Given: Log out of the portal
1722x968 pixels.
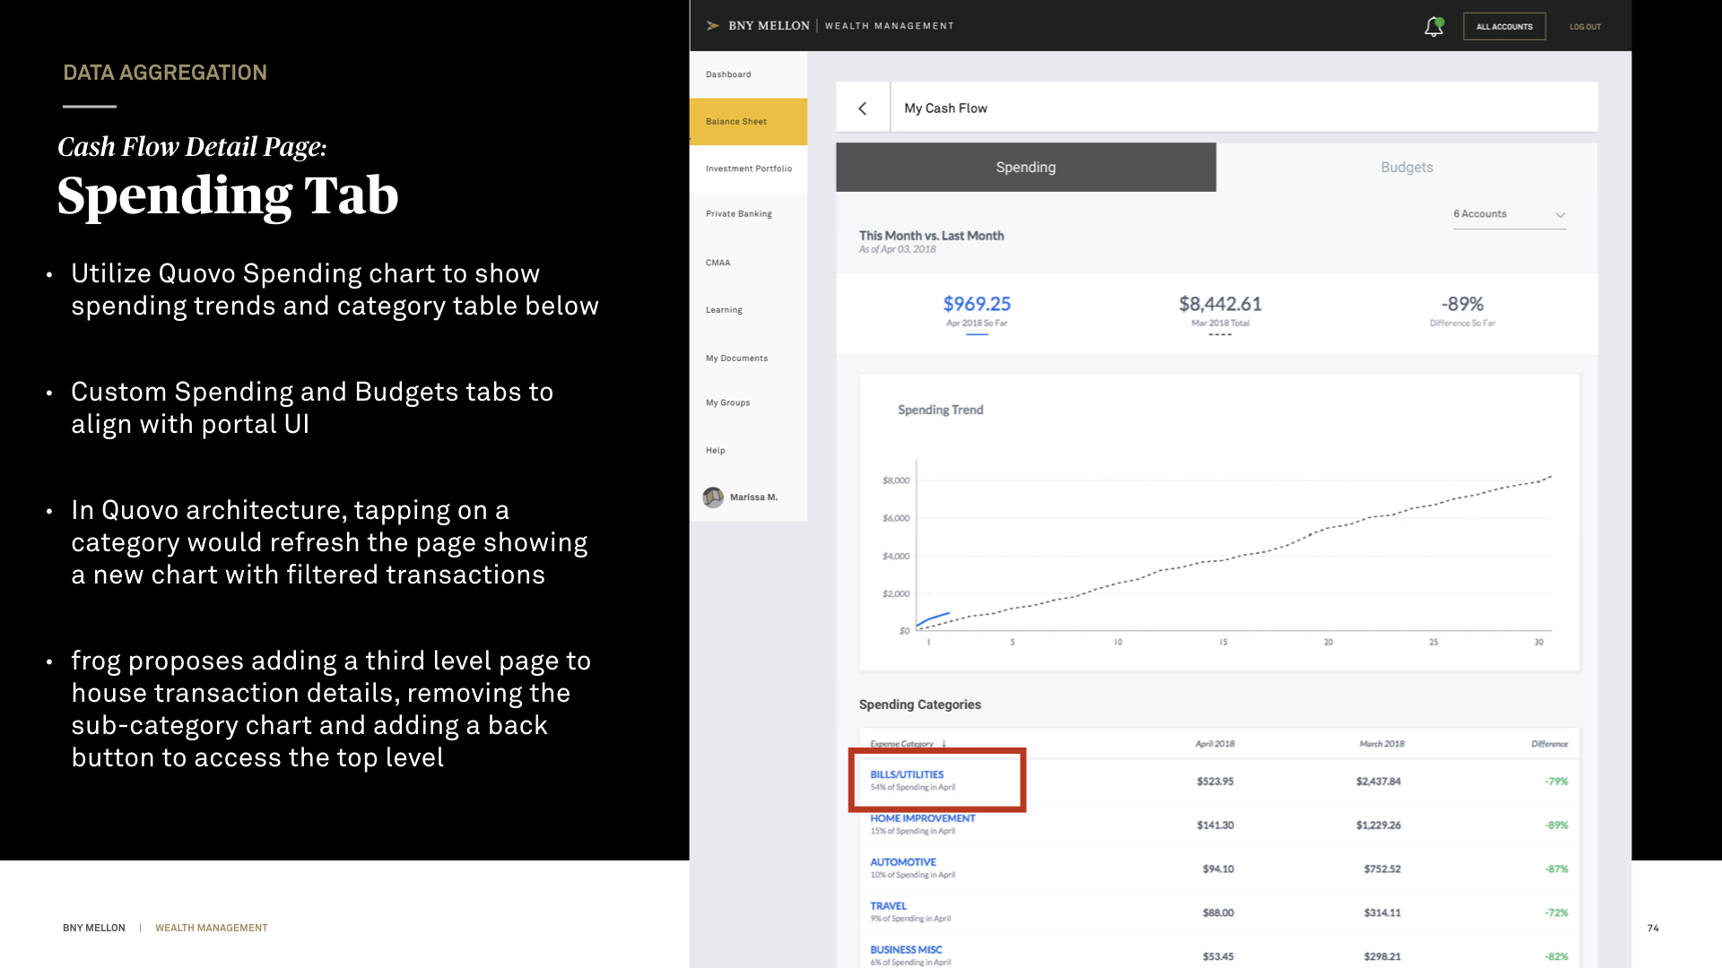Looking at the screenshot, I should [x=1585, y=27].
